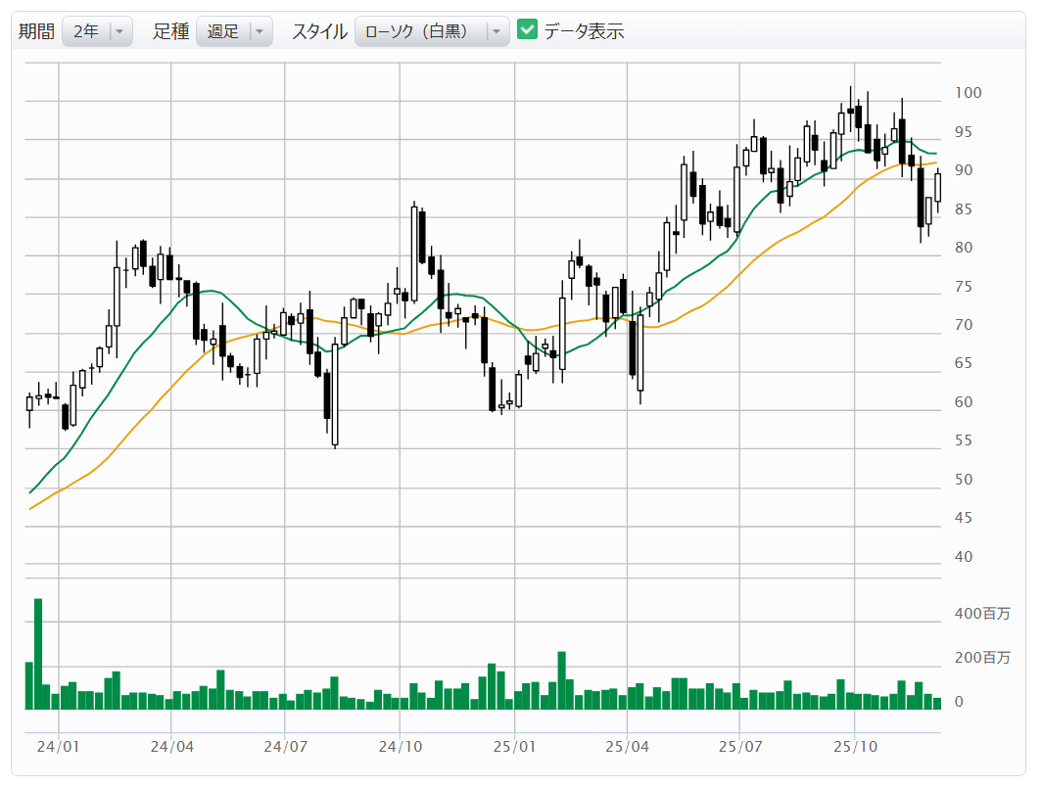Click the 期間 label
The height and width of the screenshot is (787, 1042).
[x=37, y=31]
